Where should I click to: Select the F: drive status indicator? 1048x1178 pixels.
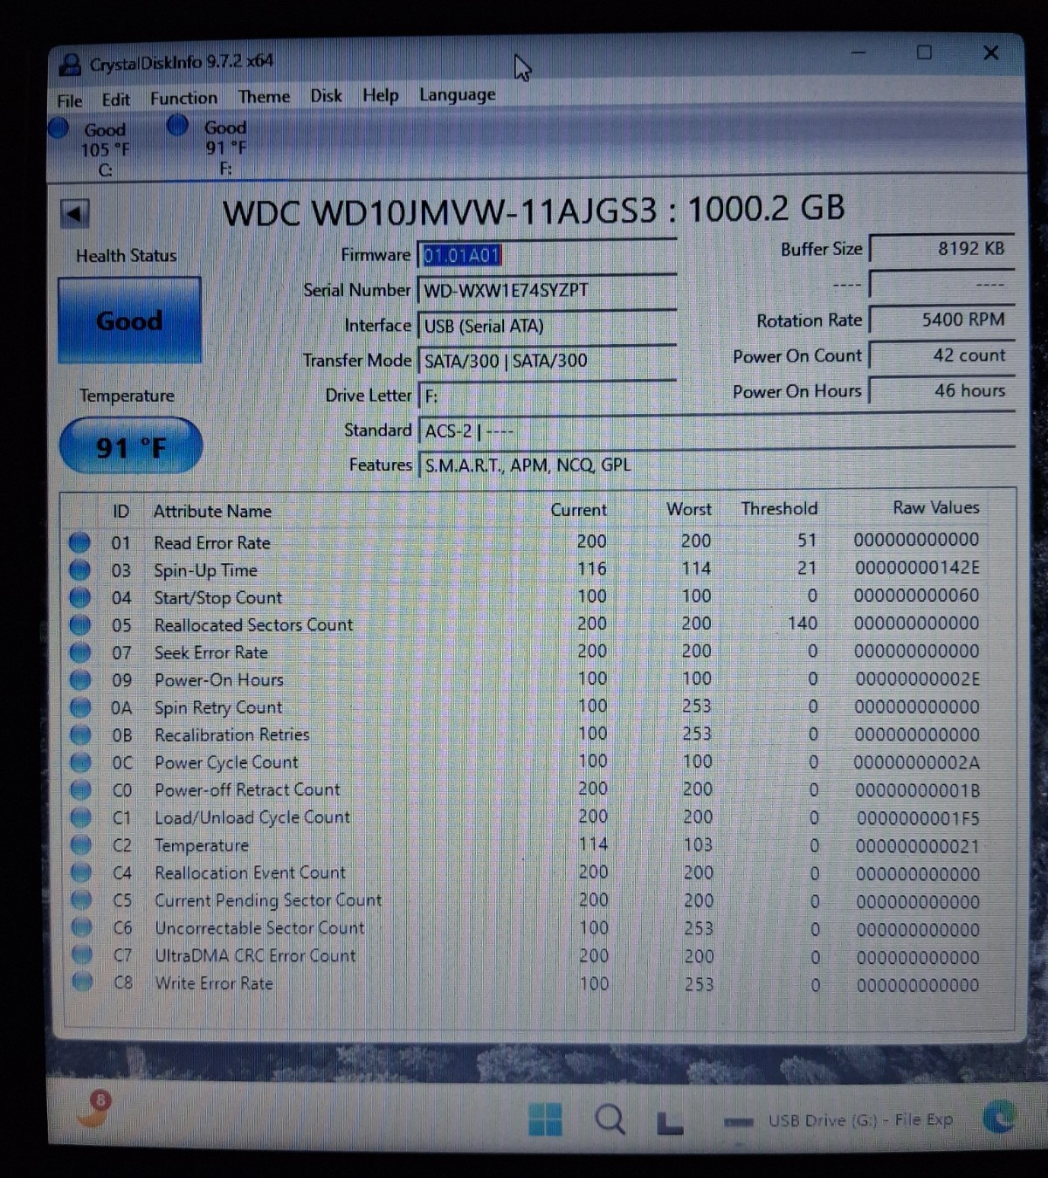(x=210, y=146)
